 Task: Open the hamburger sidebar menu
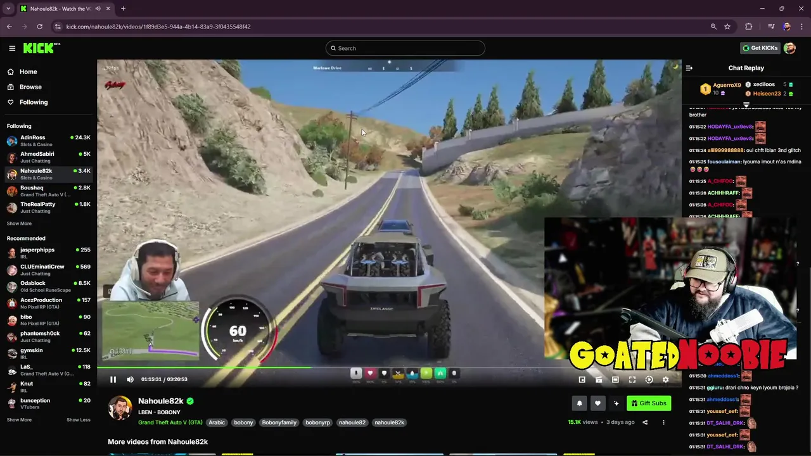point(12,48)
